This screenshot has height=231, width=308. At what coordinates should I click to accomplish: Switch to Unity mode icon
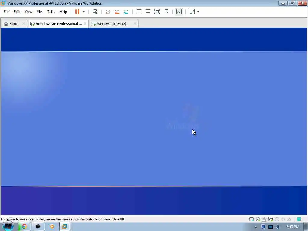click(166, 12)
